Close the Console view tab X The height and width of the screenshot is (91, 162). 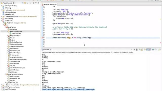point(50,50)
